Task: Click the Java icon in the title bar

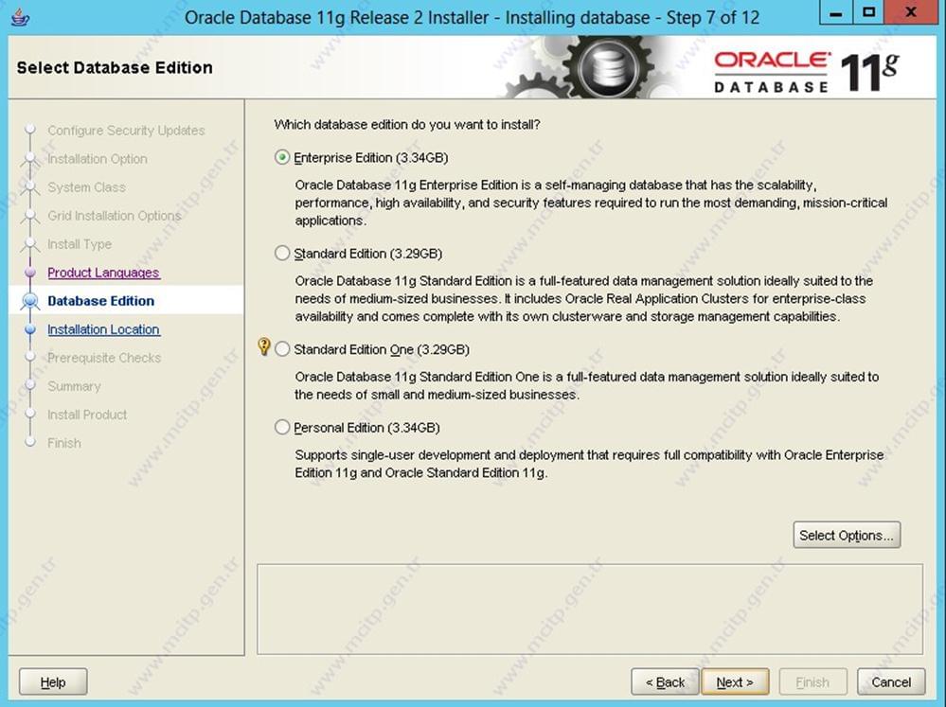Action: (21, 17)
